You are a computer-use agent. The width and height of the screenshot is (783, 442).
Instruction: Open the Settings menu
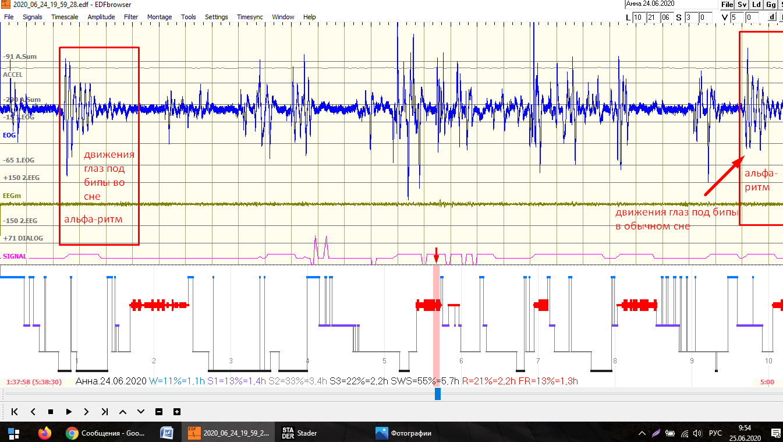(217, 17)
